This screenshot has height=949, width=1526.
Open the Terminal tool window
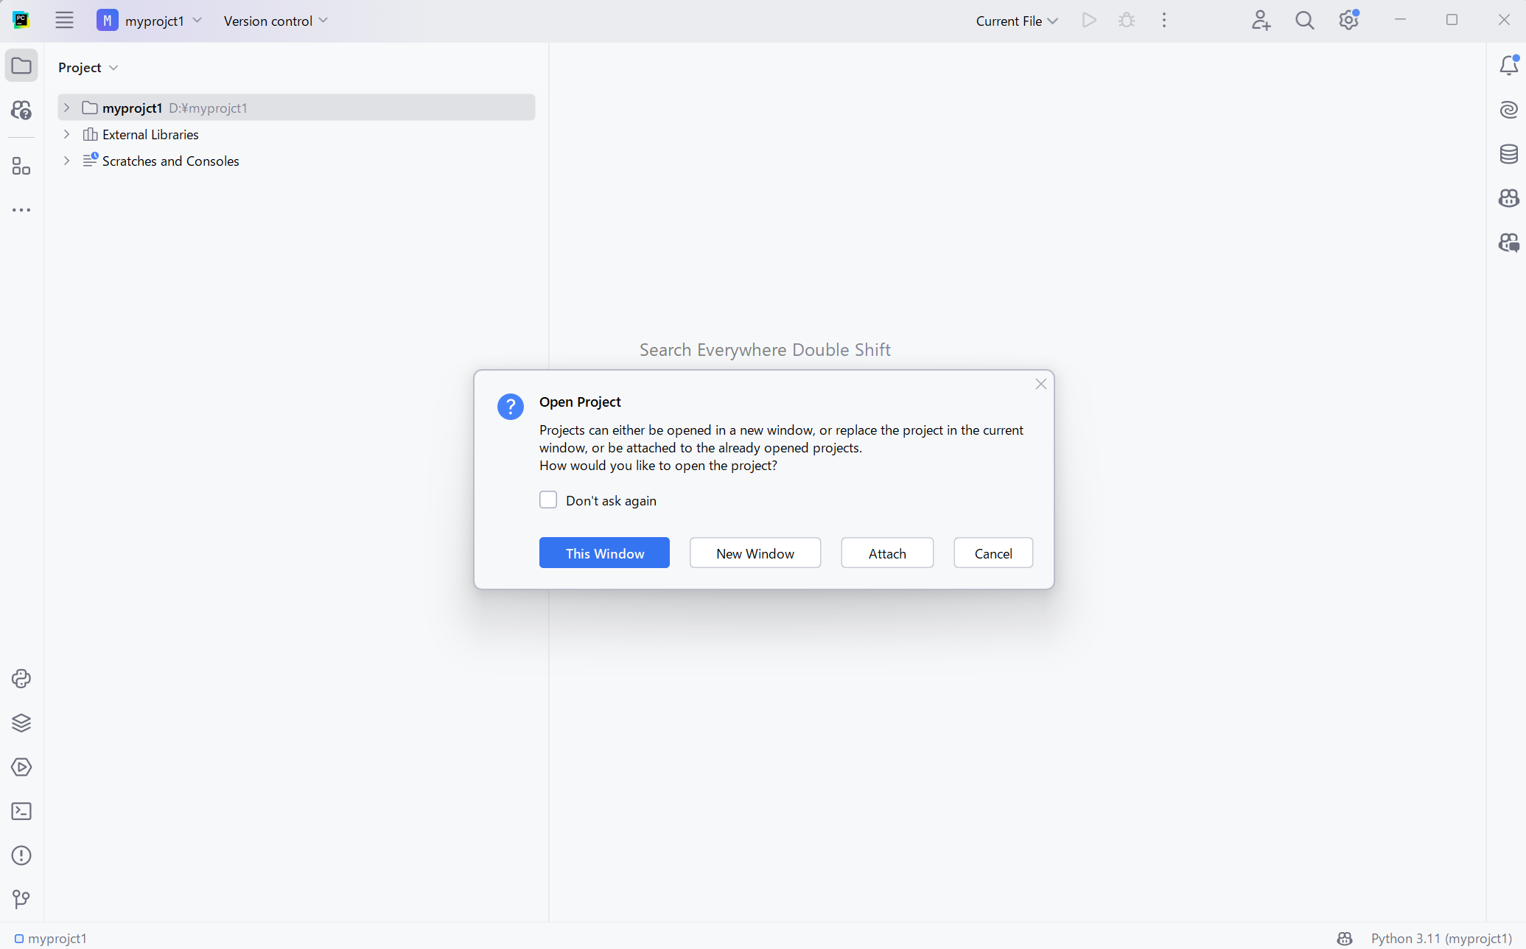coord(21,811)
